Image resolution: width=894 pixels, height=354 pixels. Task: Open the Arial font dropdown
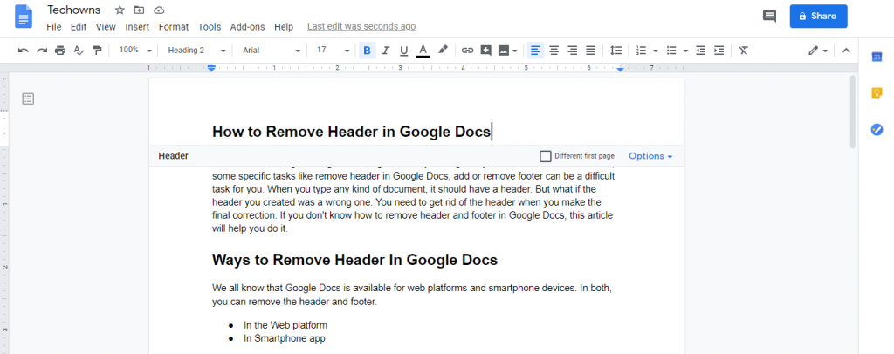[272, 51]
